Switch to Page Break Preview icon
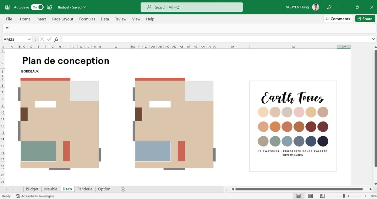 (322, 196)
